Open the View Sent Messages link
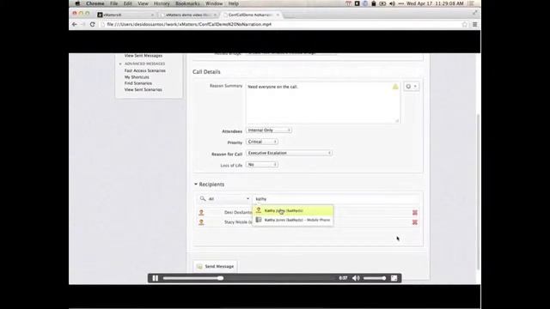The width and height of the screenshot is (550, 309). click(x=144, y=56)
